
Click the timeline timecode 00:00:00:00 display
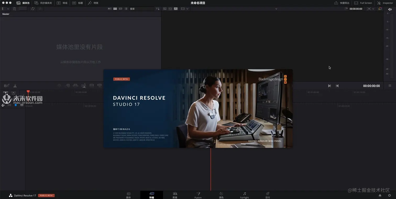(x=371, y=86)
